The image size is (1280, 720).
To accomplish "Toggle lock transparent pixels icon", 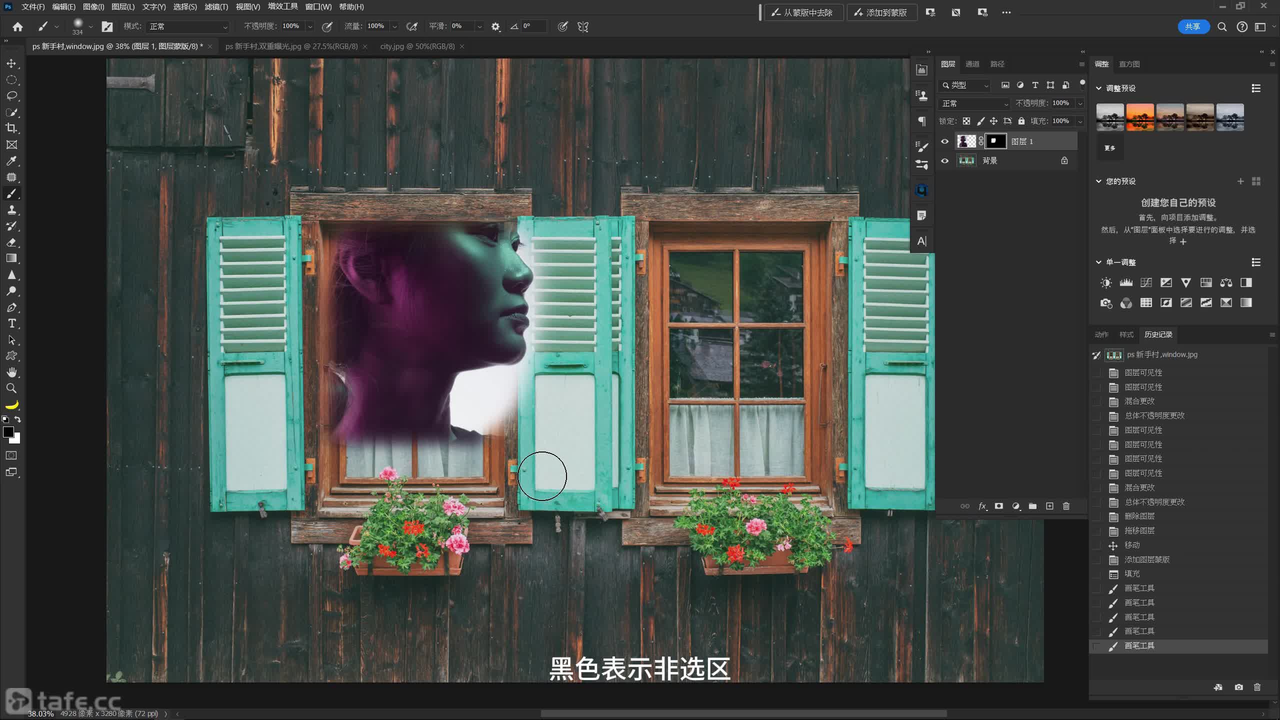I will pos(966,121).
